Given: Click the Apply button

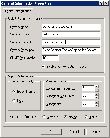Looking at the screenshot, I should pyautogui.click(x=97, y=132).
